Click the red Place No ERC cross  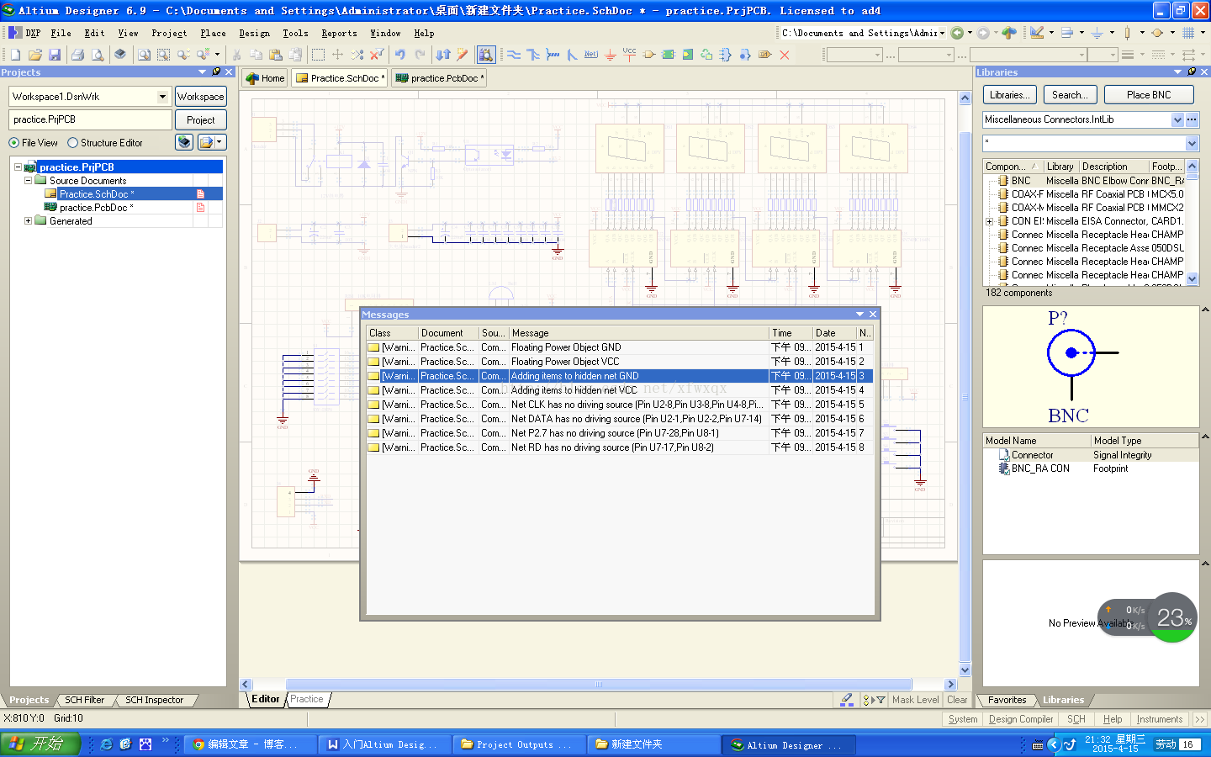[x=785, y=55]
